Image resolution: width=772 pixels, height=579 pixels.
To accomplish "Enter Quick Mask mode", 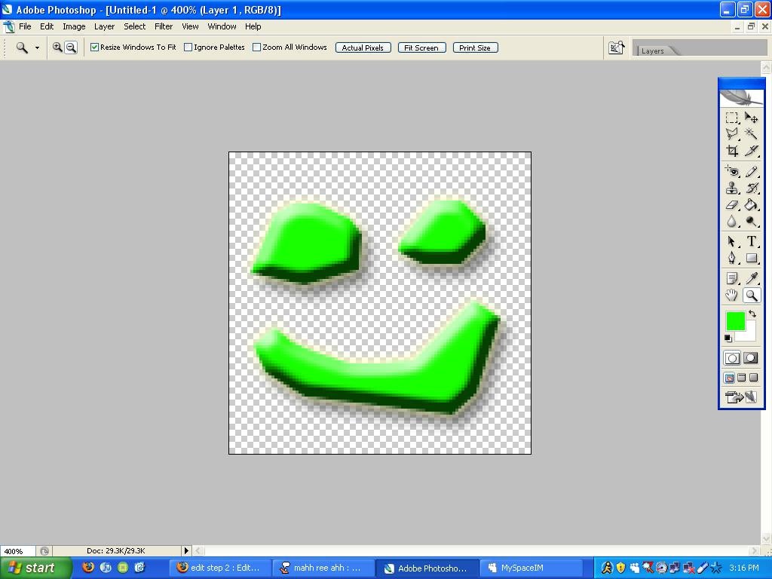I will point(751,358).
